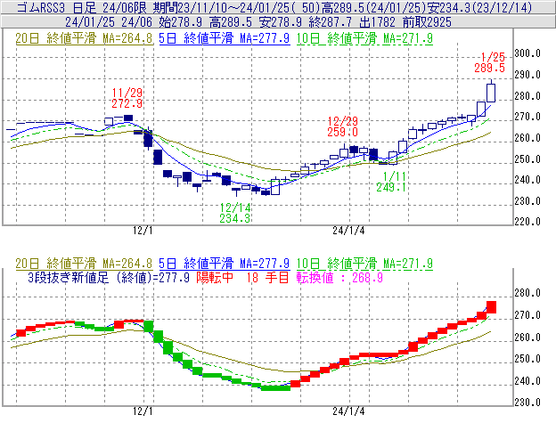Click the latest white candlestick at 1/25

(491, 93)
